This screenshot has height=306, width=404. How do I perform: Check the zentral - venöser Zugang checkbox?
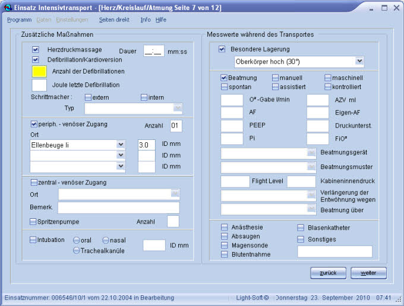34,183
